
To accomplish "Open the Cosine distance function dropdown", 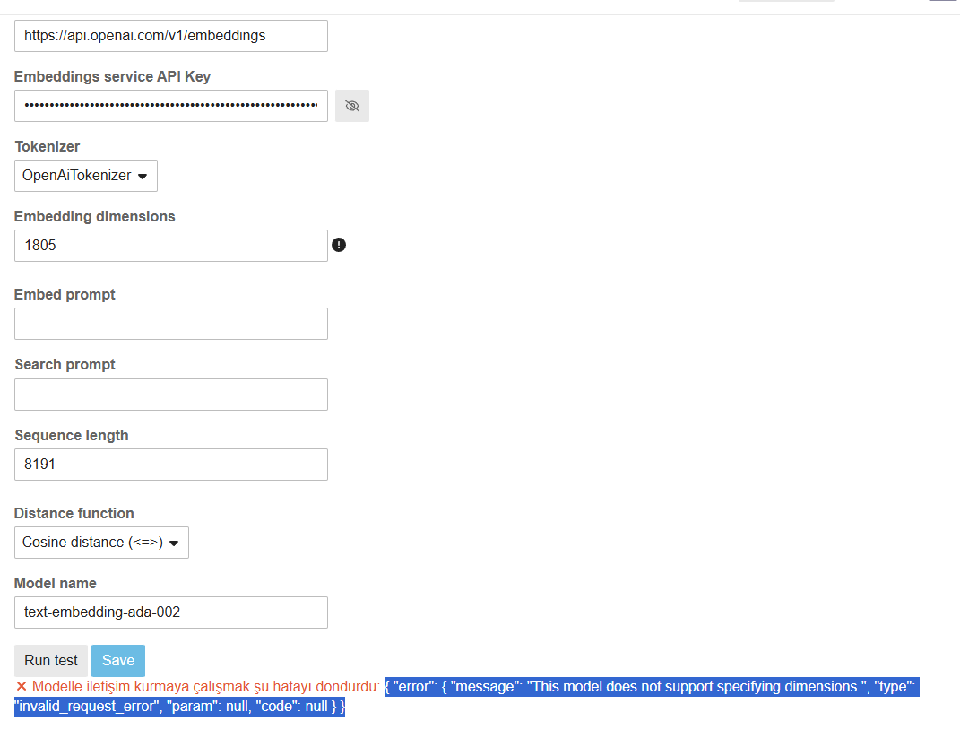I will 101,543.
